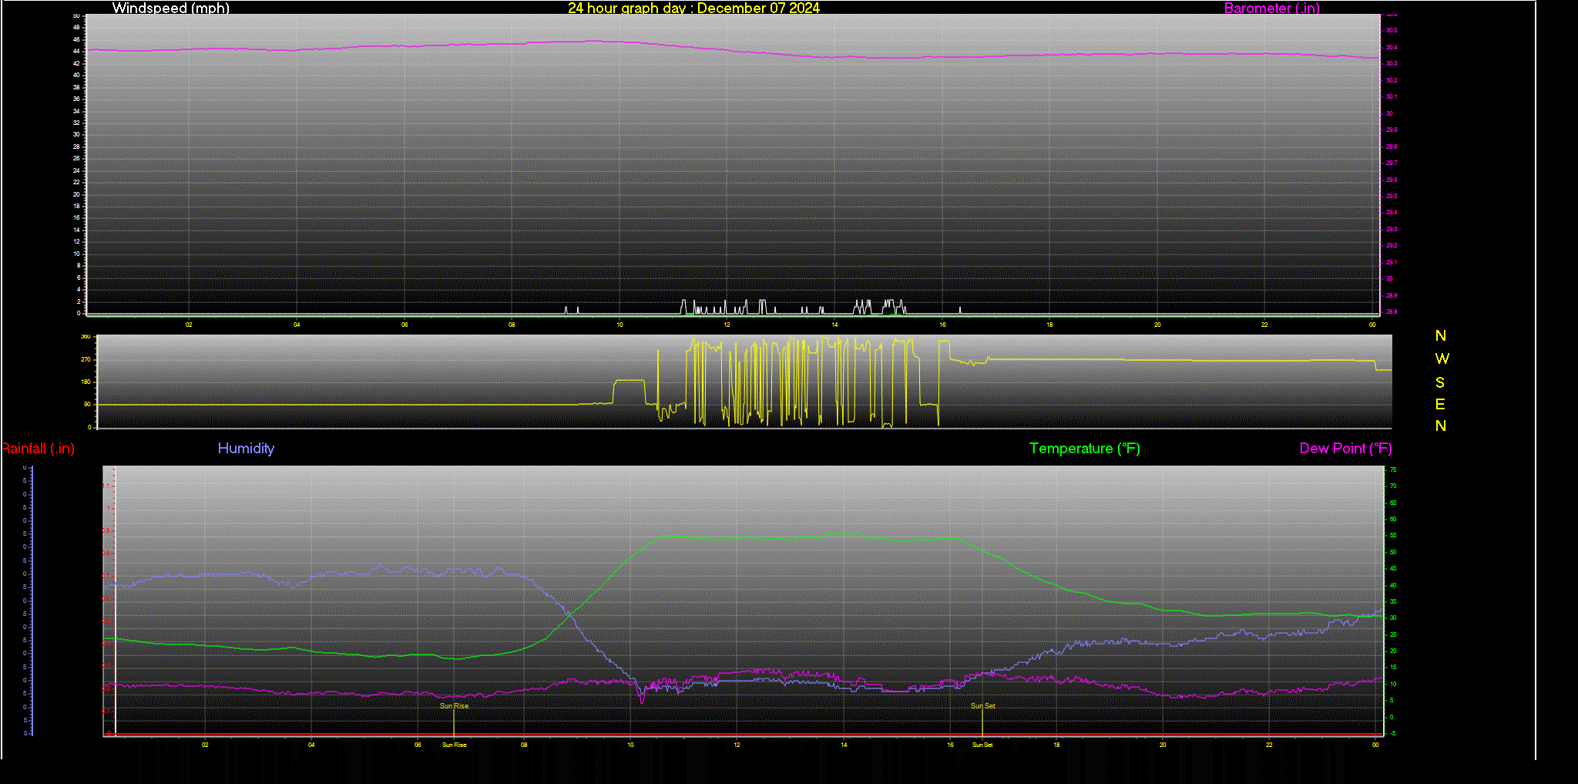Click the '90' tick on wind direction axis

[x=87, y=405]
